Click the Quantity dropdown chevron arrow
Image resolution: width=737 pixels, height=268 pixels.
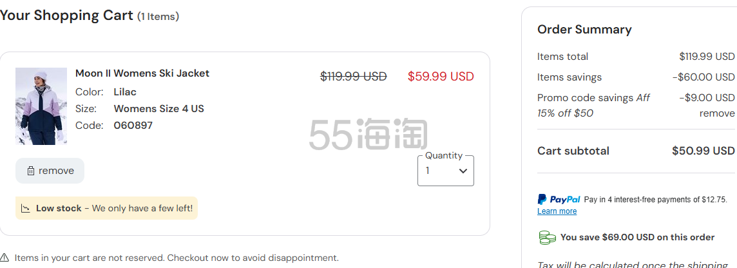click(x=463, y=171)
